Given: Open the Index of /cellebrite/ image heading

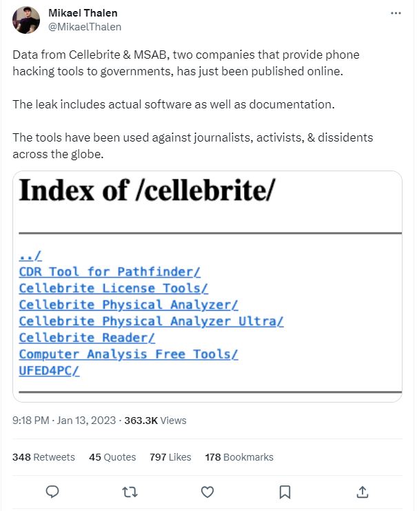Looking at the screenshot, I should 147,191.
